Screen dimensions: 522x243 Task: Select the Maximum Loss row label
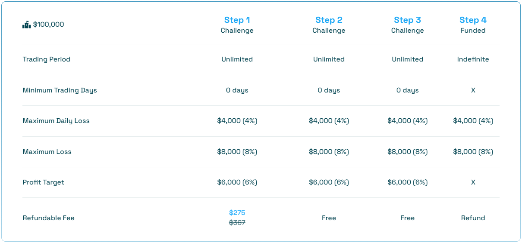[x=47, y=152]
